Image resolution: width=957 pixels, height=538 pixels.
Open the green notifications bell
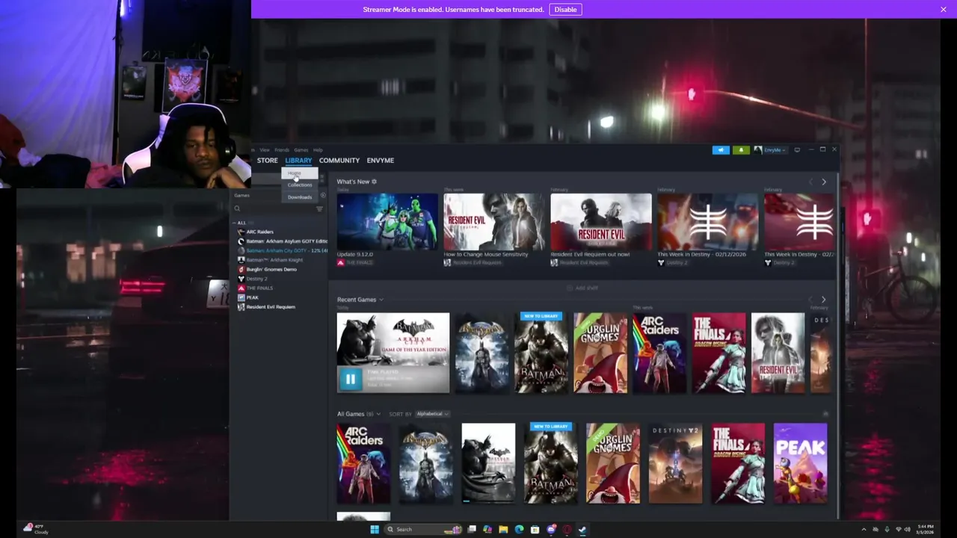click(x=741, y=150)
